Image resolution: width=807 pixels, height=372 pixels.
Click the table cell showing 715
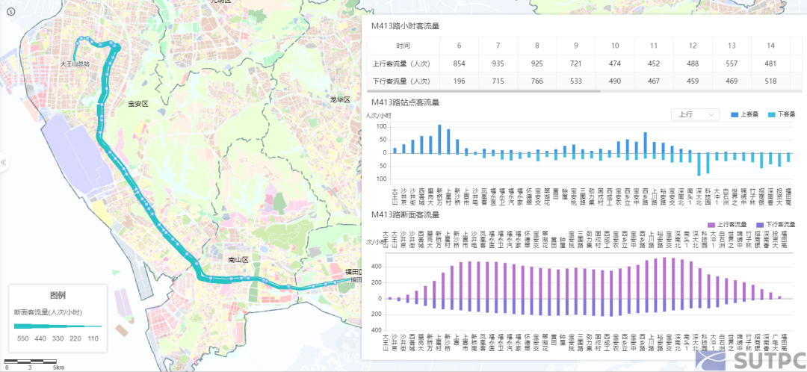click(498, 81)
